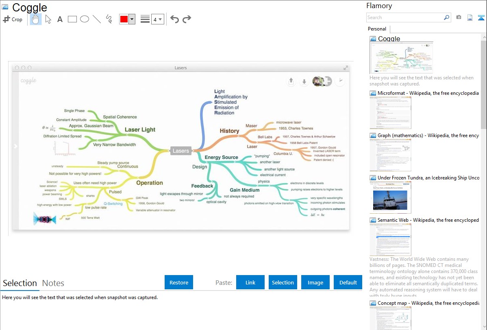Click the Laser Light branch label
The width and height of the screenshot is (487, 330).
pyautogui.click(x=140, y=130)
